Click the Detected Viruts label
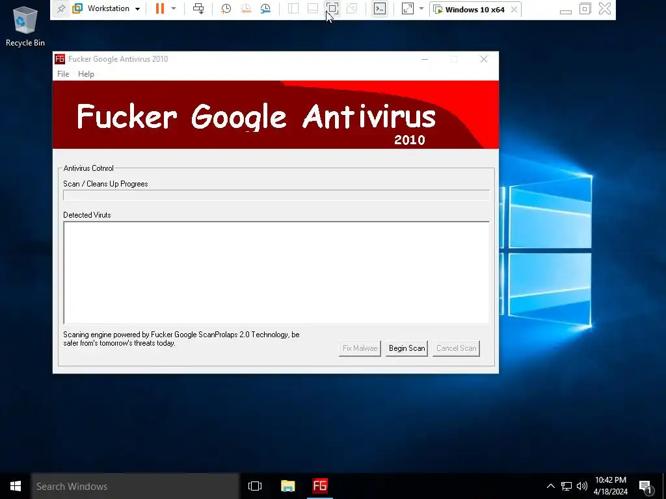Screen dimensions: 666x499 87,214
